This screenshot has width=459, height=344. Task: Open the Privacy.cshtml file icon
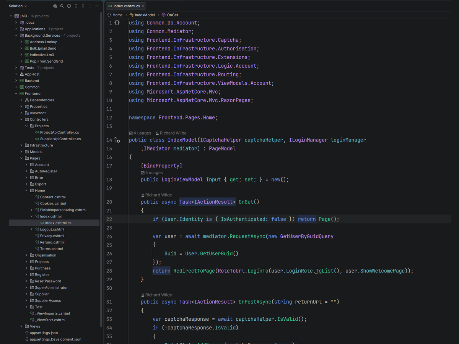37,236
